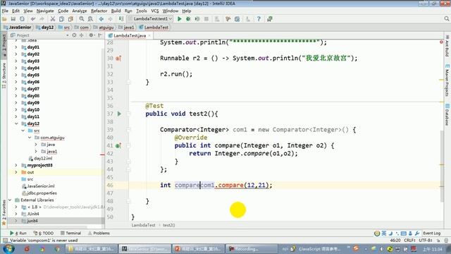451x254 pixels.
Task: Click the Synchronize toolbar icon
Action: point(22,19)
